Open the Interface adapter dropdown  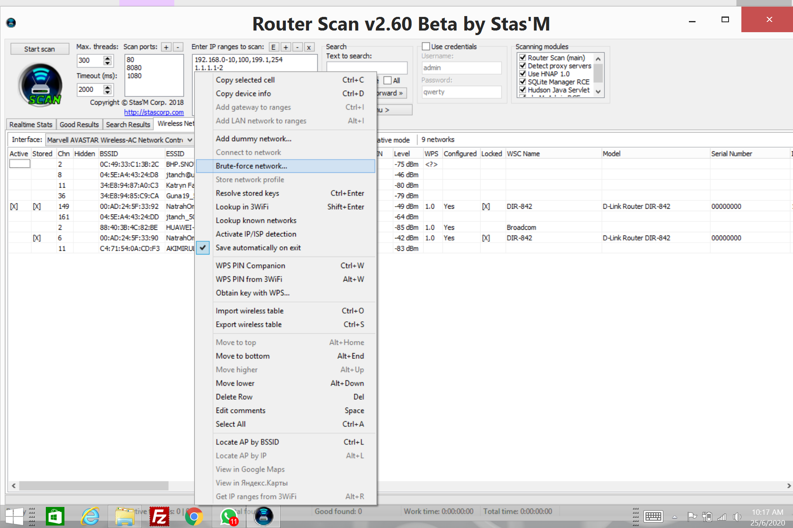click(190, 140)
